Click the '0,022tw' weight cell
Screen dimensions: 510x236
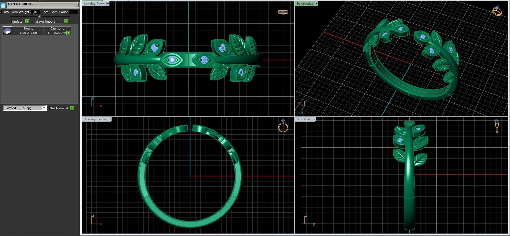click(x=60, y=33)
